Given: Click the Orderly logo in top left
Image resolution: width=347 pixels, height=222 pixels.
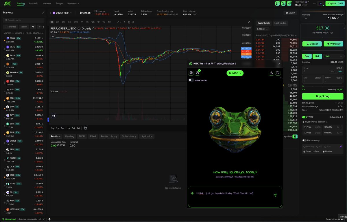Looking at the screenshot, I should click(x=8, y=3).
